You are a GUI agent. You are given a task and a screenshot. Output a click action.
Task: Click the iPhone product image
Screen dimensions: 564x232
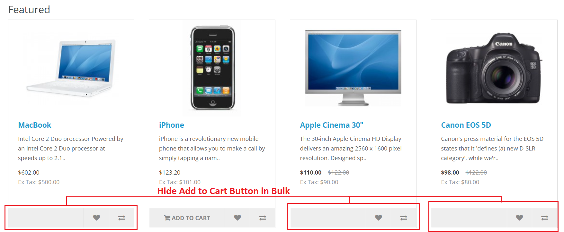[212, 68]
